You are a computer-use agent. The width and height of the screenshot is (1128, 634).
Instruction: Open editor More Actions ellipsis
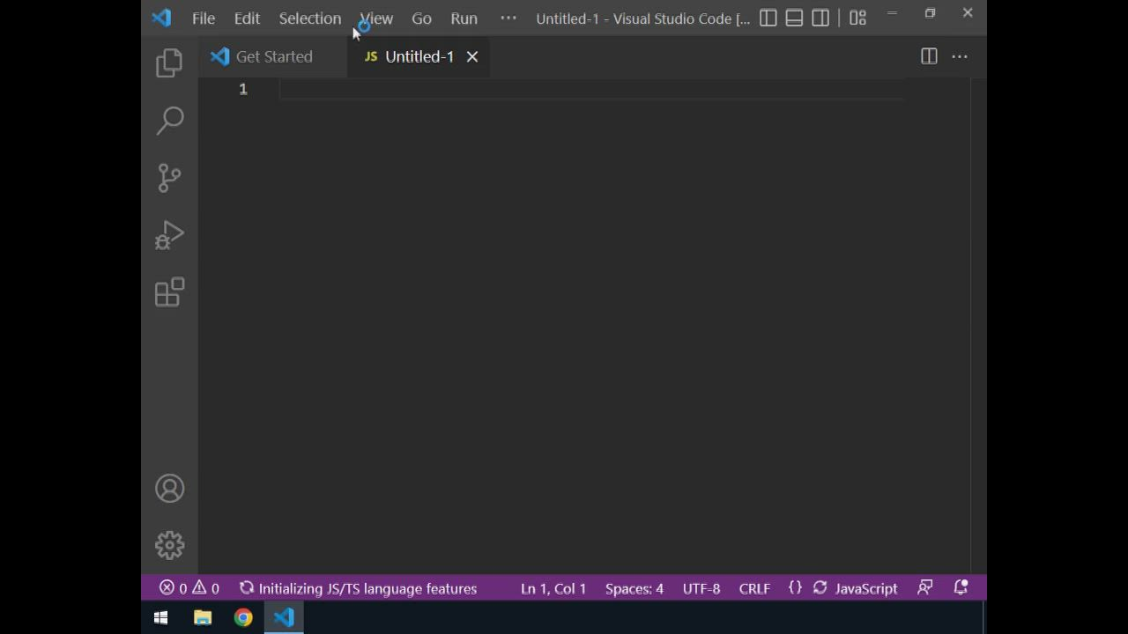pos(960,56)
